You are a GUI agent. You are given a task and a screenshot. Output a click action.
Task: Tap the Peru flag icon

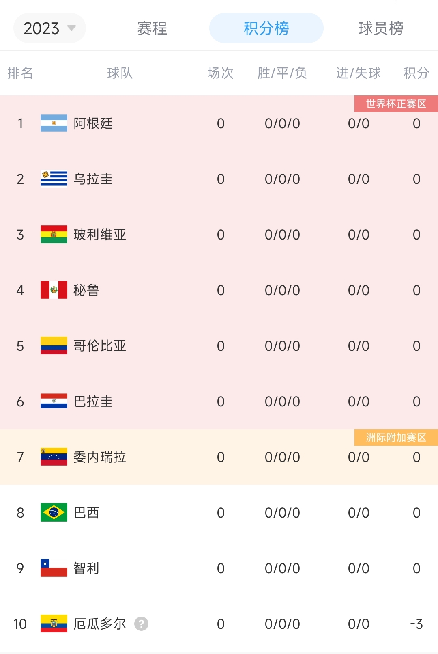[54, 290]
